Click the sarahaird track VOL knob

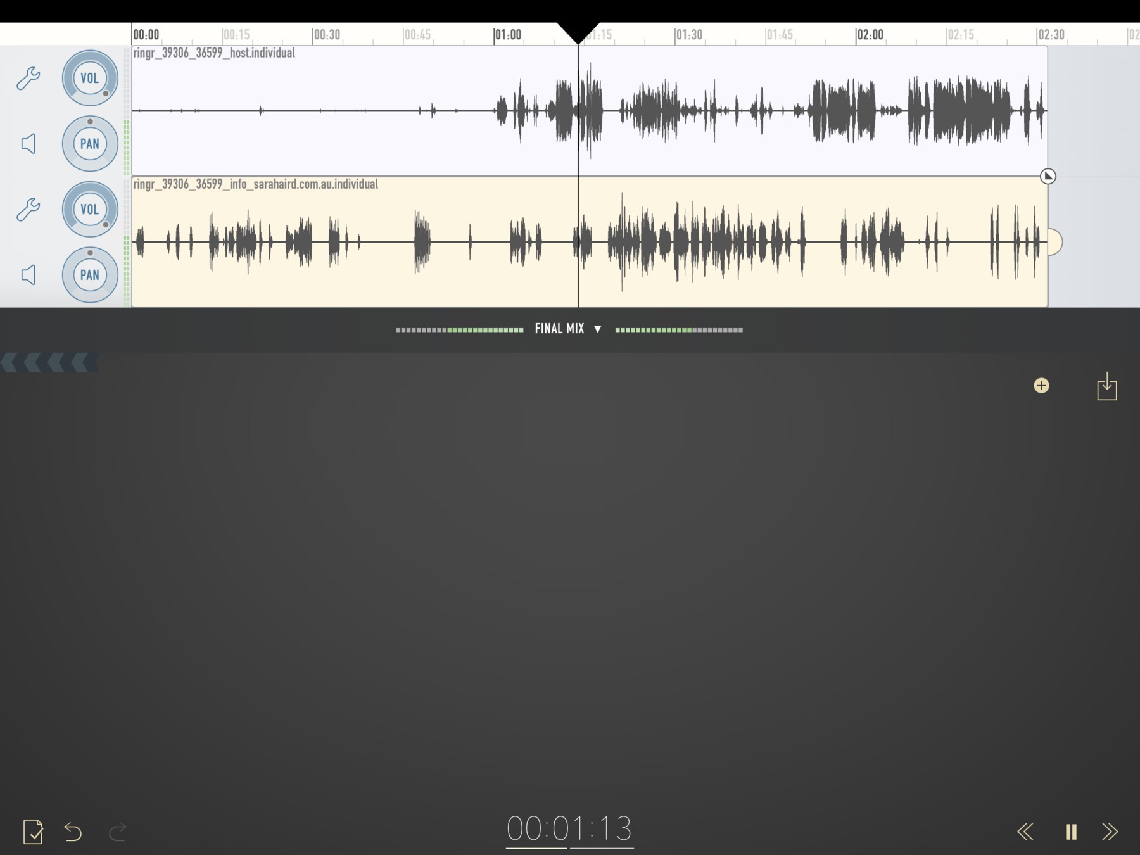pos(90,209)
